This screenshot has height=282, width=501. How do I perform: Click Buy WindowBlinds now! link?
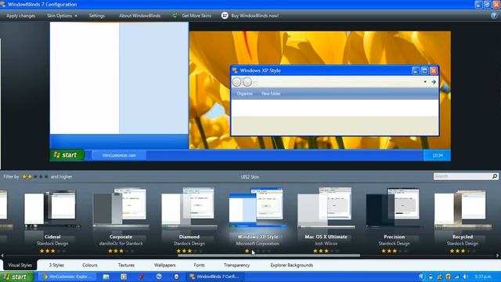[254, 16]
